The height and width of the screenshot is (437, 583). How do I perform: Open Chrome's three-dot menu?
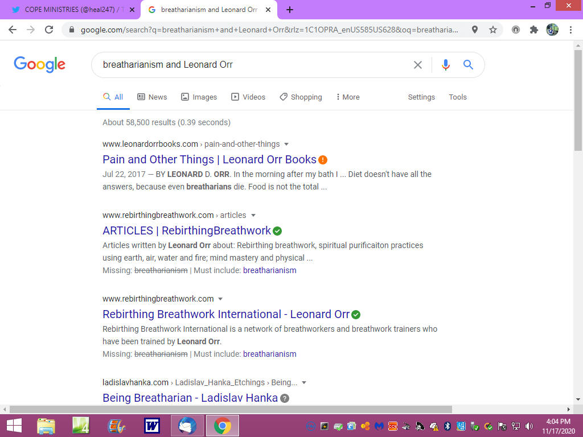pos(570,30)
